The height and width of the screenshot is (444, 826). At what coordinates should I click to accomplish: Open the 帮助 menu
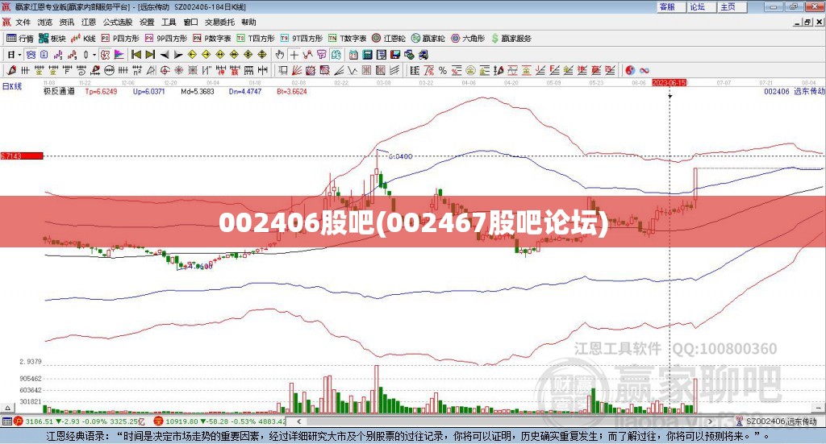(x=248, y=22)
